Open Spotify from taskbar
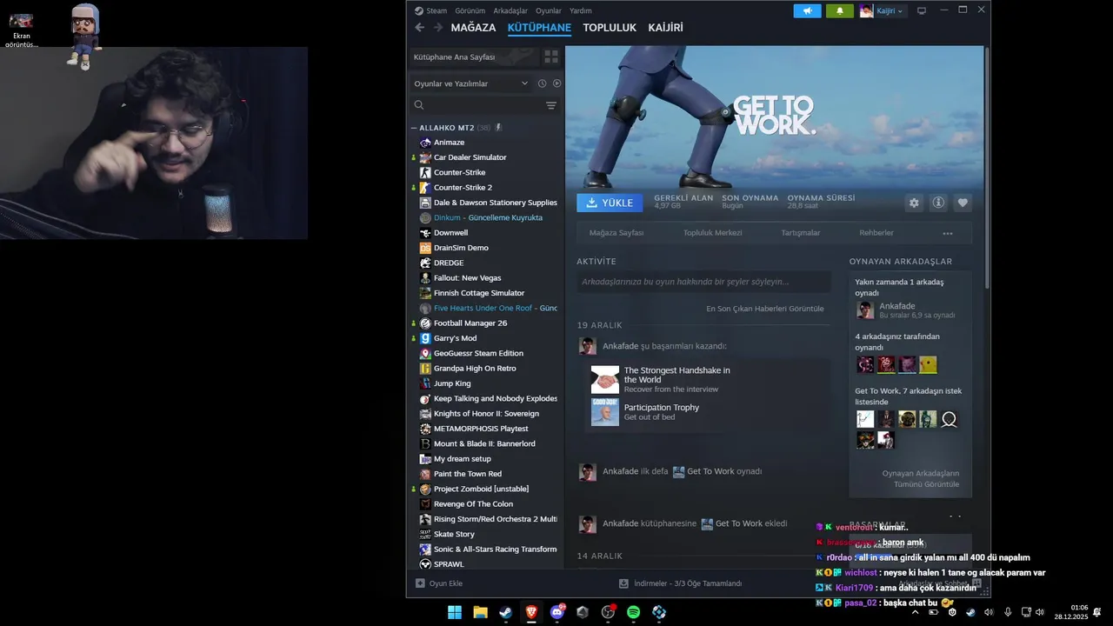Screen dimensions: 1113x626 click(x=634, y=612)
